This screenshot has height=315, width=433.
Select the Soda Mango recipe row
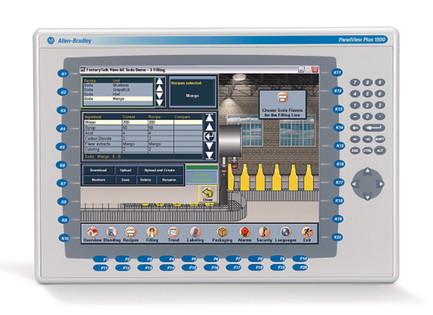tap(118, 99)
